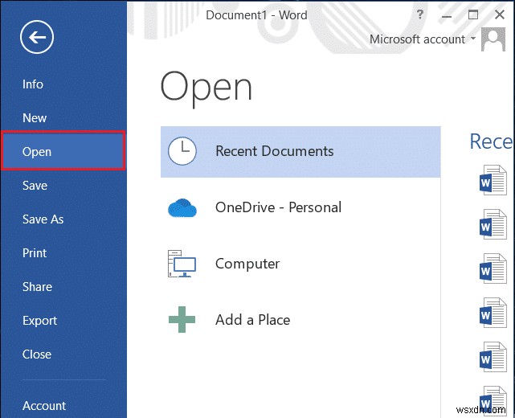
Task: Select Recent Documents location
Action: tap(300, 151)
